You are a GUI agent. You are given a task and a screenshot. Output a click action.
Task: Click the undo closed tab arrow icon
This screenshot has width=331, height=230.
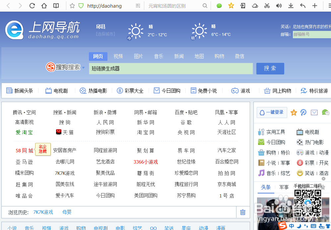pyautogui.click(x=303, y=6)
